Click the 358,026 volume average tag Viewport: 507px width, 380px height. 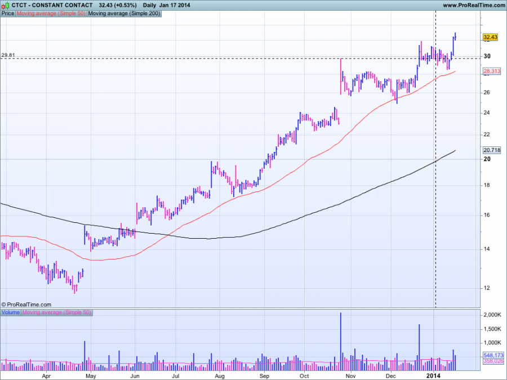tap(493, 361)
